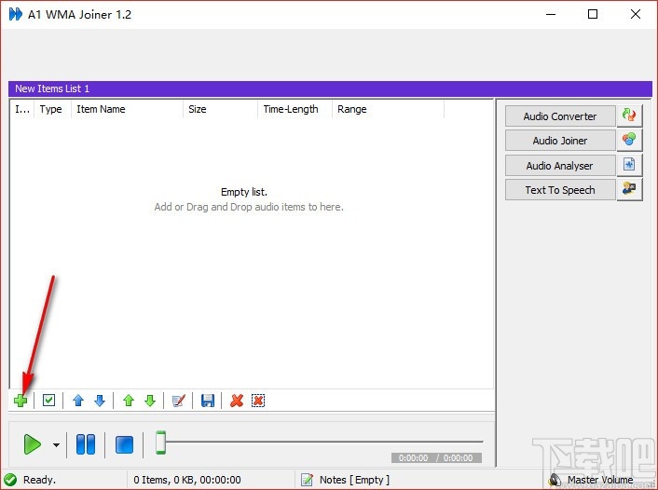Open the Audio Analyser button
Image resolution: width=658 pixels, height=490 pixels.
point(560,166)
